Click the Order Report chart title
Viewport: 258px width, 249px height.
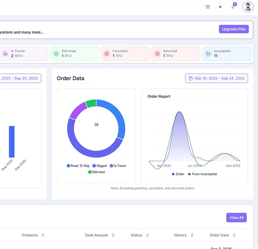159,96
